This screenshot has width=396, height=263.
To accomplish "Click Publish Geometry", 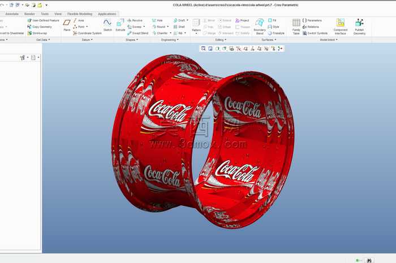I will 359,26.
